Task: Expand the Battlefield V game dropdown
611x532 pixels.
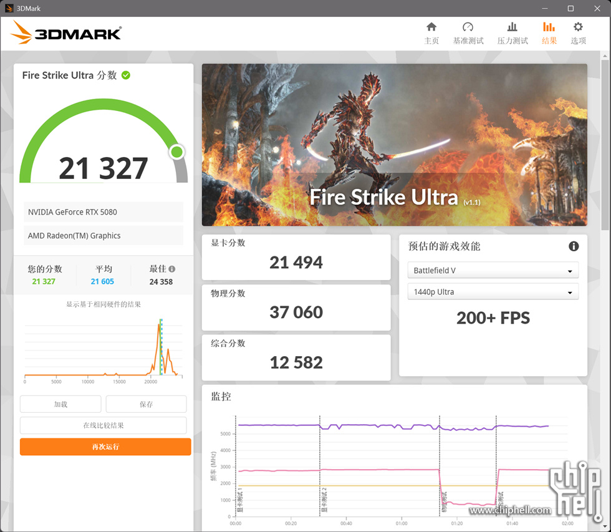Action: 493,270
